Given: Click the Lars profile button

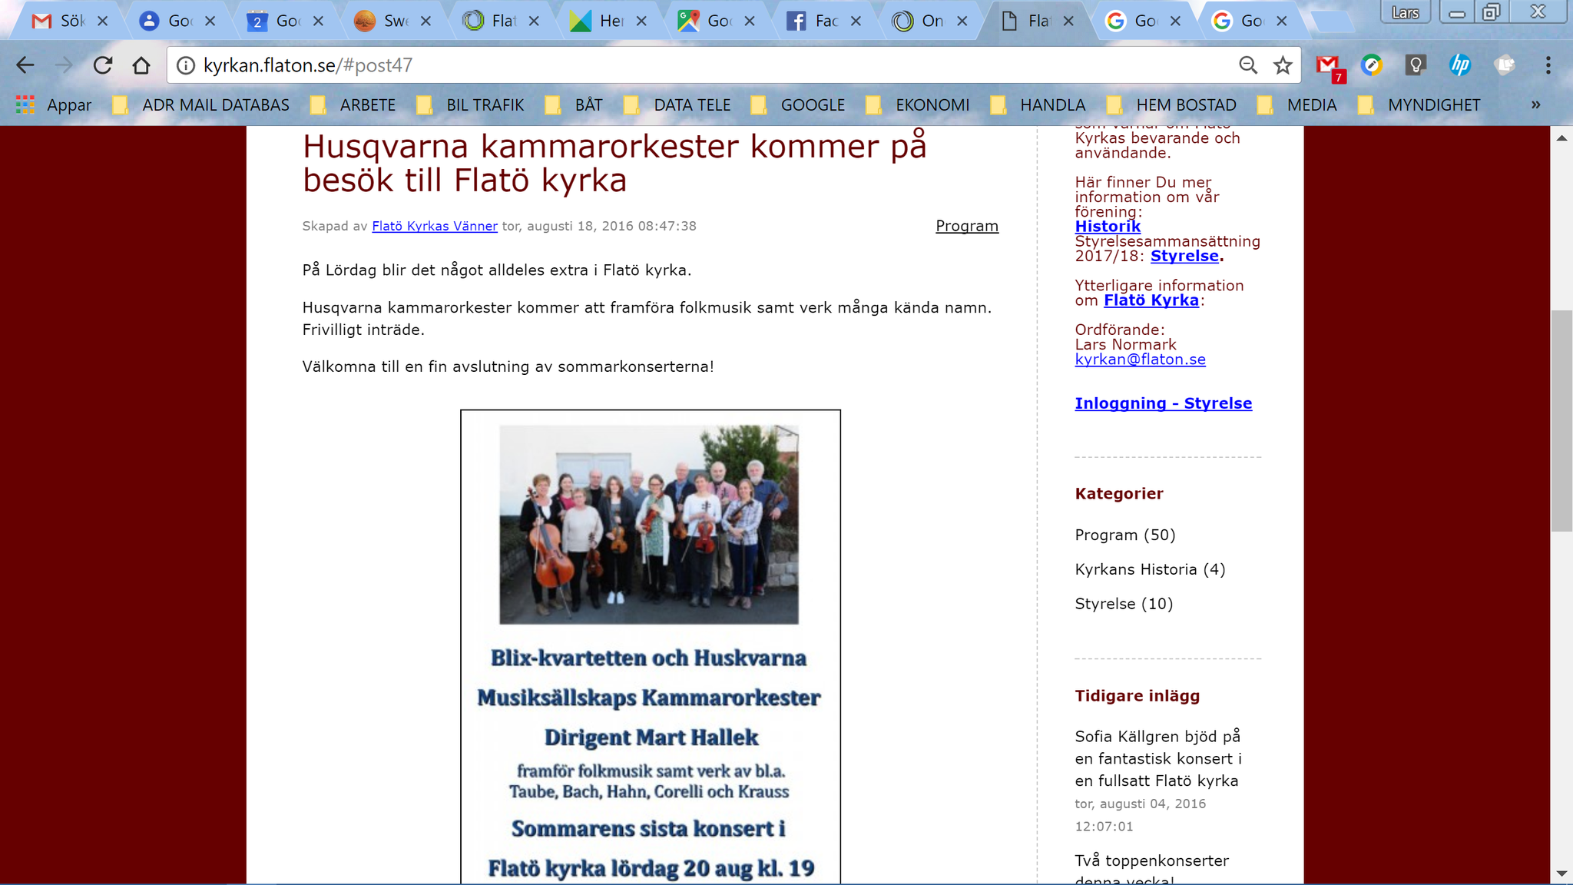Looking at the screenshot, I should pyautogui.click(x=1405, y=12).
